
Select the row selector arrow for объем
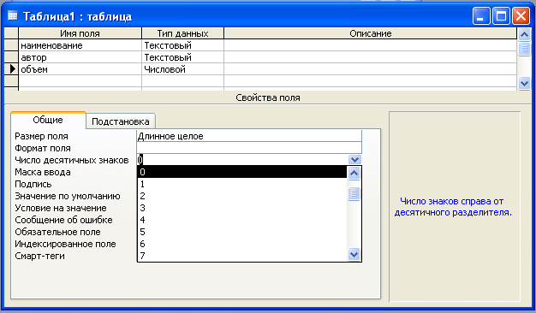coord(12,69)
